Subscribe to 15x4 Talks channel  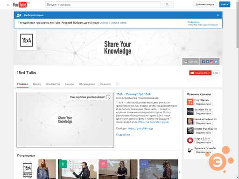click(x=200, y=73)
